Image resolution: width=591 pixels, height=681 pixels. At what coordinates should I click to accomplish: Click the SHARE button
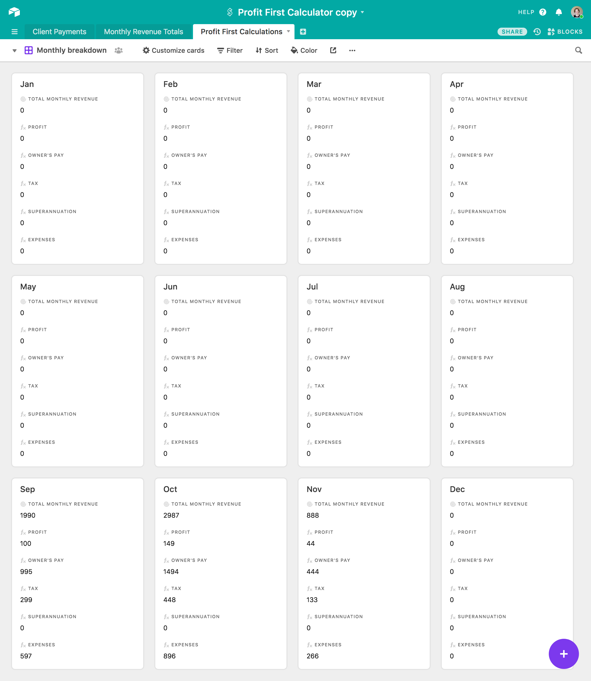pyautogui.click(x=512, y=32)
